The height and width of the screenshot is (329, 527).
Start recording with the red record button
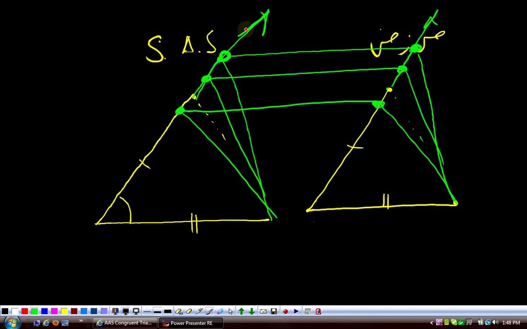point(285,312)
